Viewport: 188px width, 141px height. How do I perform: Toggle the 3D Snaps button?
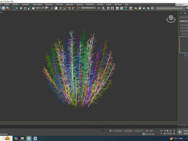coord(61,8)
